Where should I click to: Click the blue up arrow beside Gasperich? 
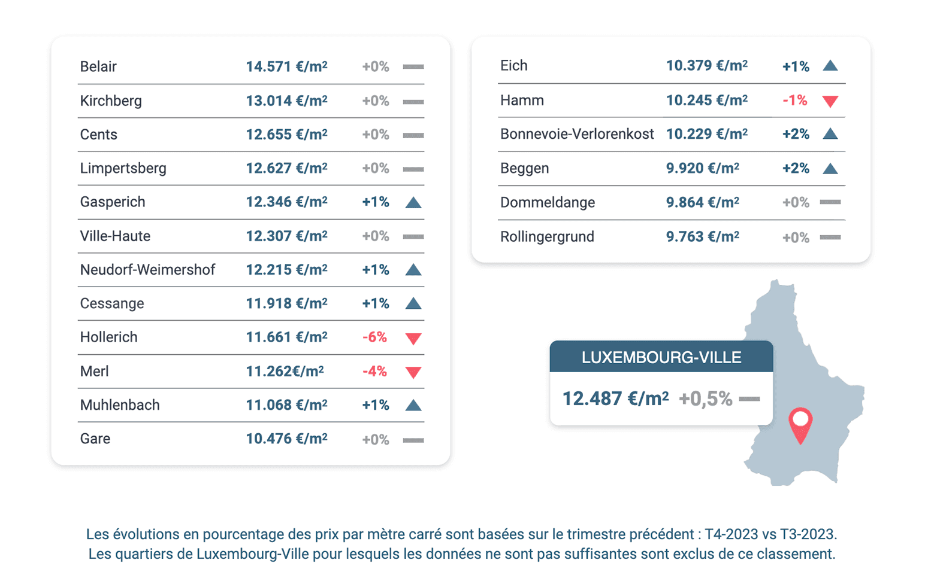tap(413, 203)
